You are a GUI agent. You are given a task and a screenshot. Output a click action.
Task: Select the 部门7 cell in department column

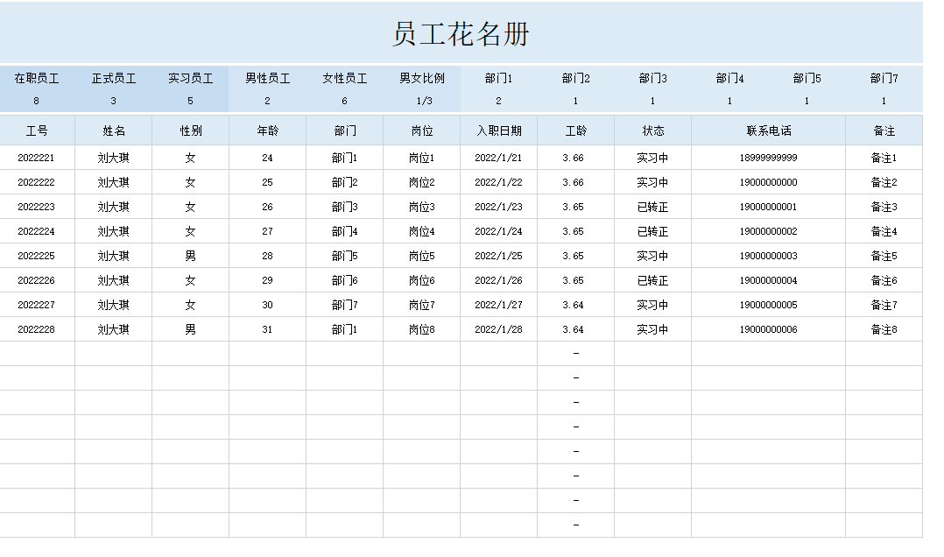pos(344,306)
